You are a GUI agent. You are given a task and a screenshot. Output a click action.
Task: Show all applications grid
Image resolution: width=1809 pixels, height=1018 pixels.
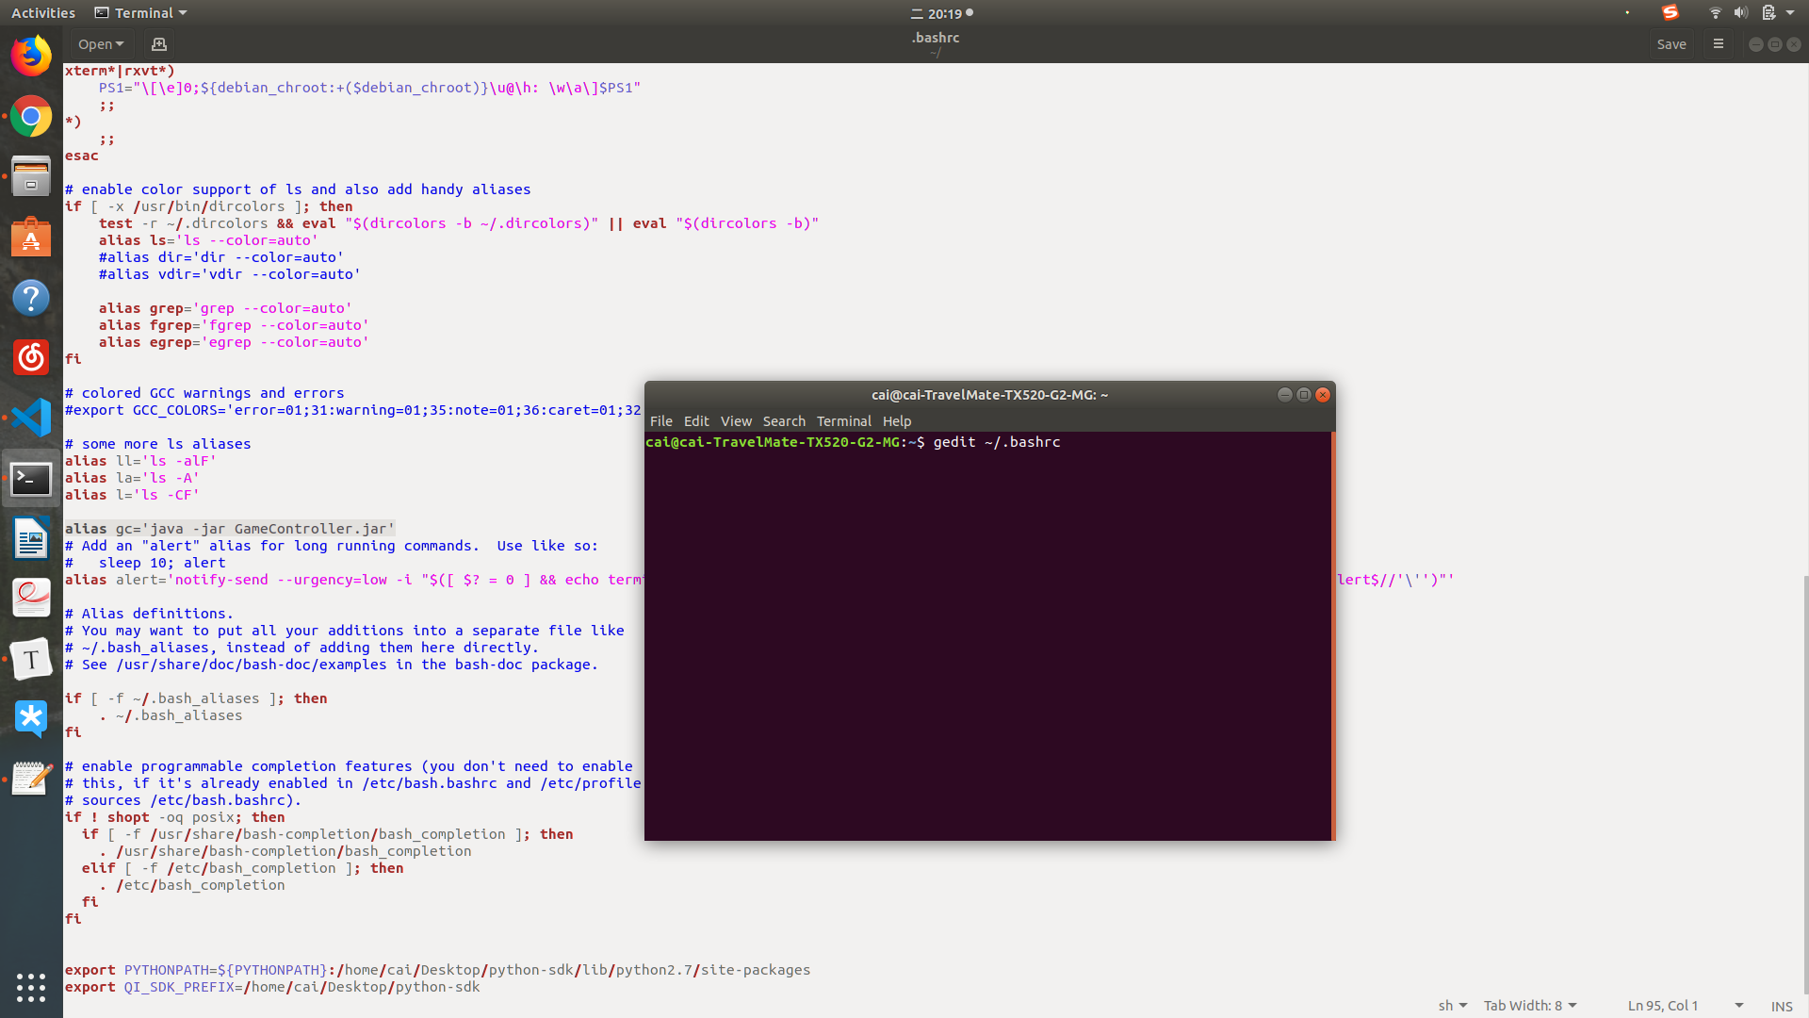31,987
